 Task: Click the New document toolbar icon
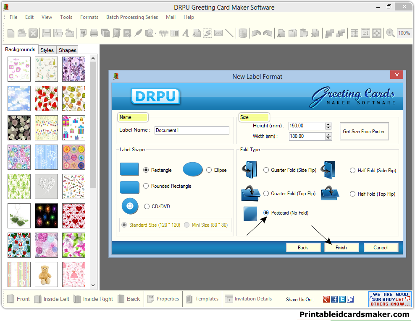[x=11, y=33]
